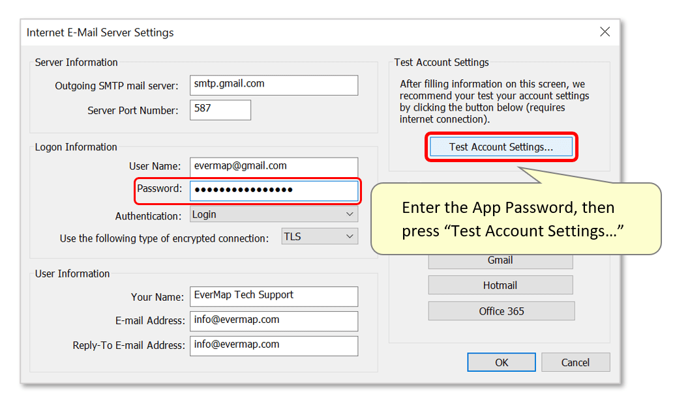This screenshot has height=405, width=675.
Task: Click the Server Port Number field
Action: click(x=220, y=109)
